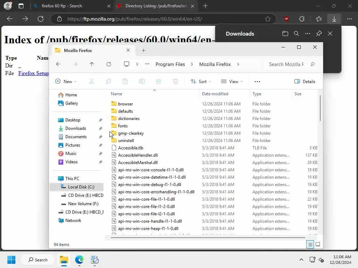Close the Edge Downloads panel

click(x=330, y=34)
